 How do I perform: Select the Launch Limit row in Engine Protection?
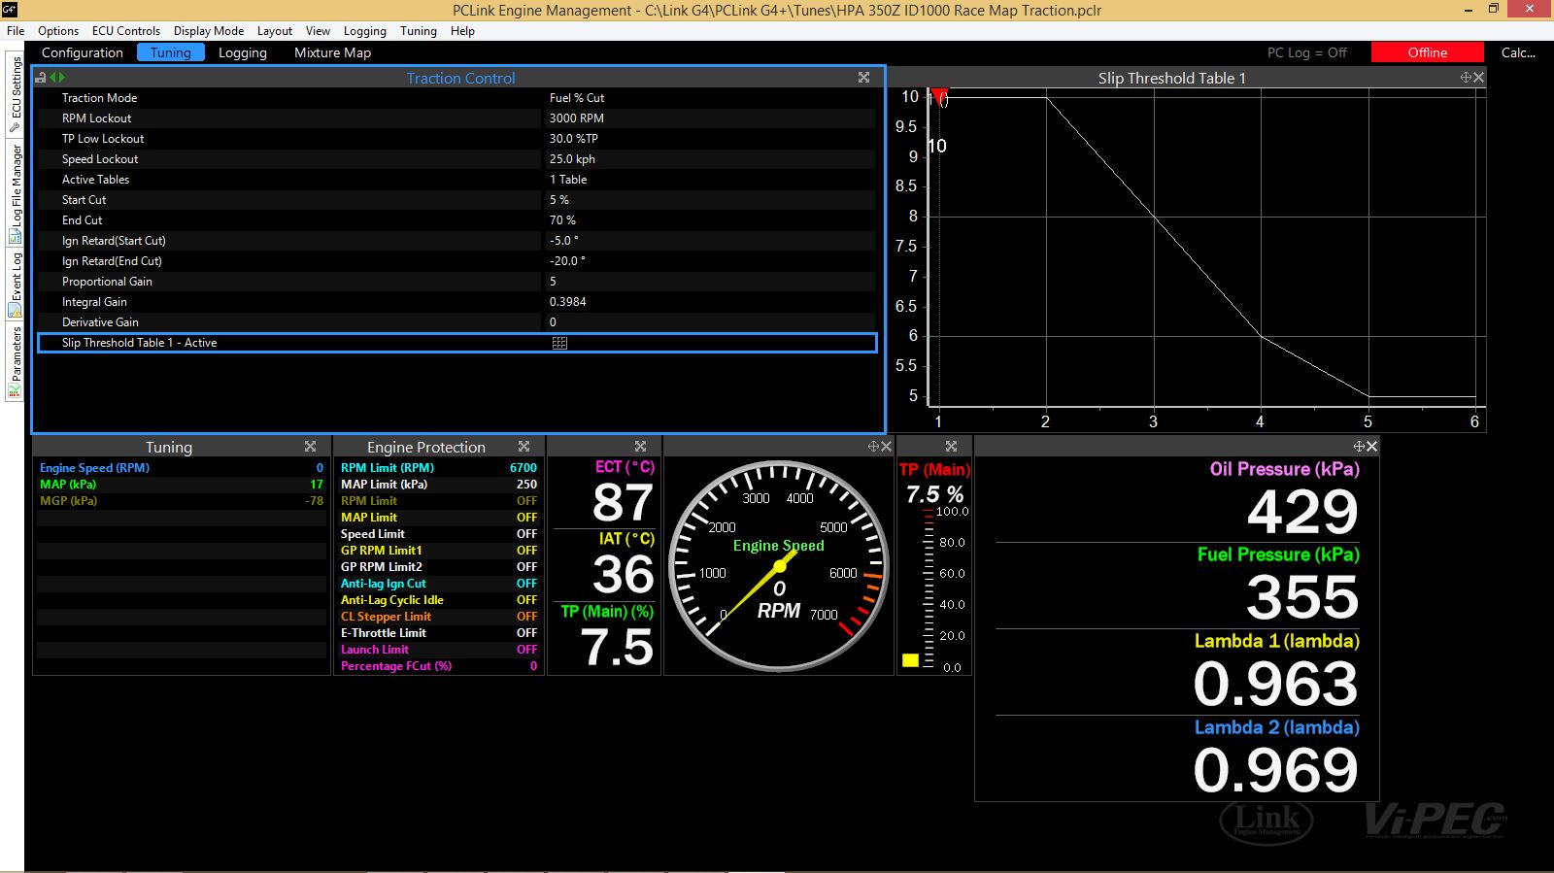pos(438,650)
